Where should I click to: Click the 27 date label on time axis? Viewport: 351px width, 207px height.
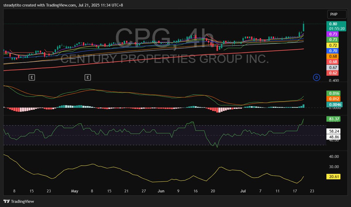point(144,191)
